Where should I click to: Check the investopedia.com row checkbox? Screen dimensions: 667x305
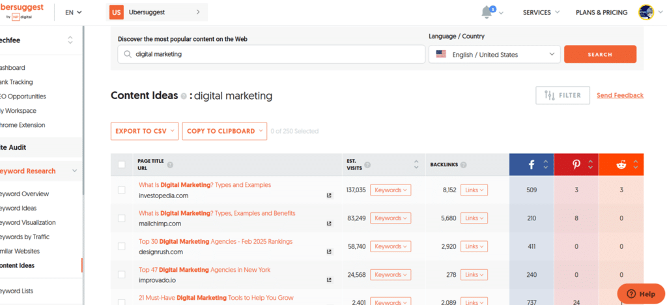point(122,190)
